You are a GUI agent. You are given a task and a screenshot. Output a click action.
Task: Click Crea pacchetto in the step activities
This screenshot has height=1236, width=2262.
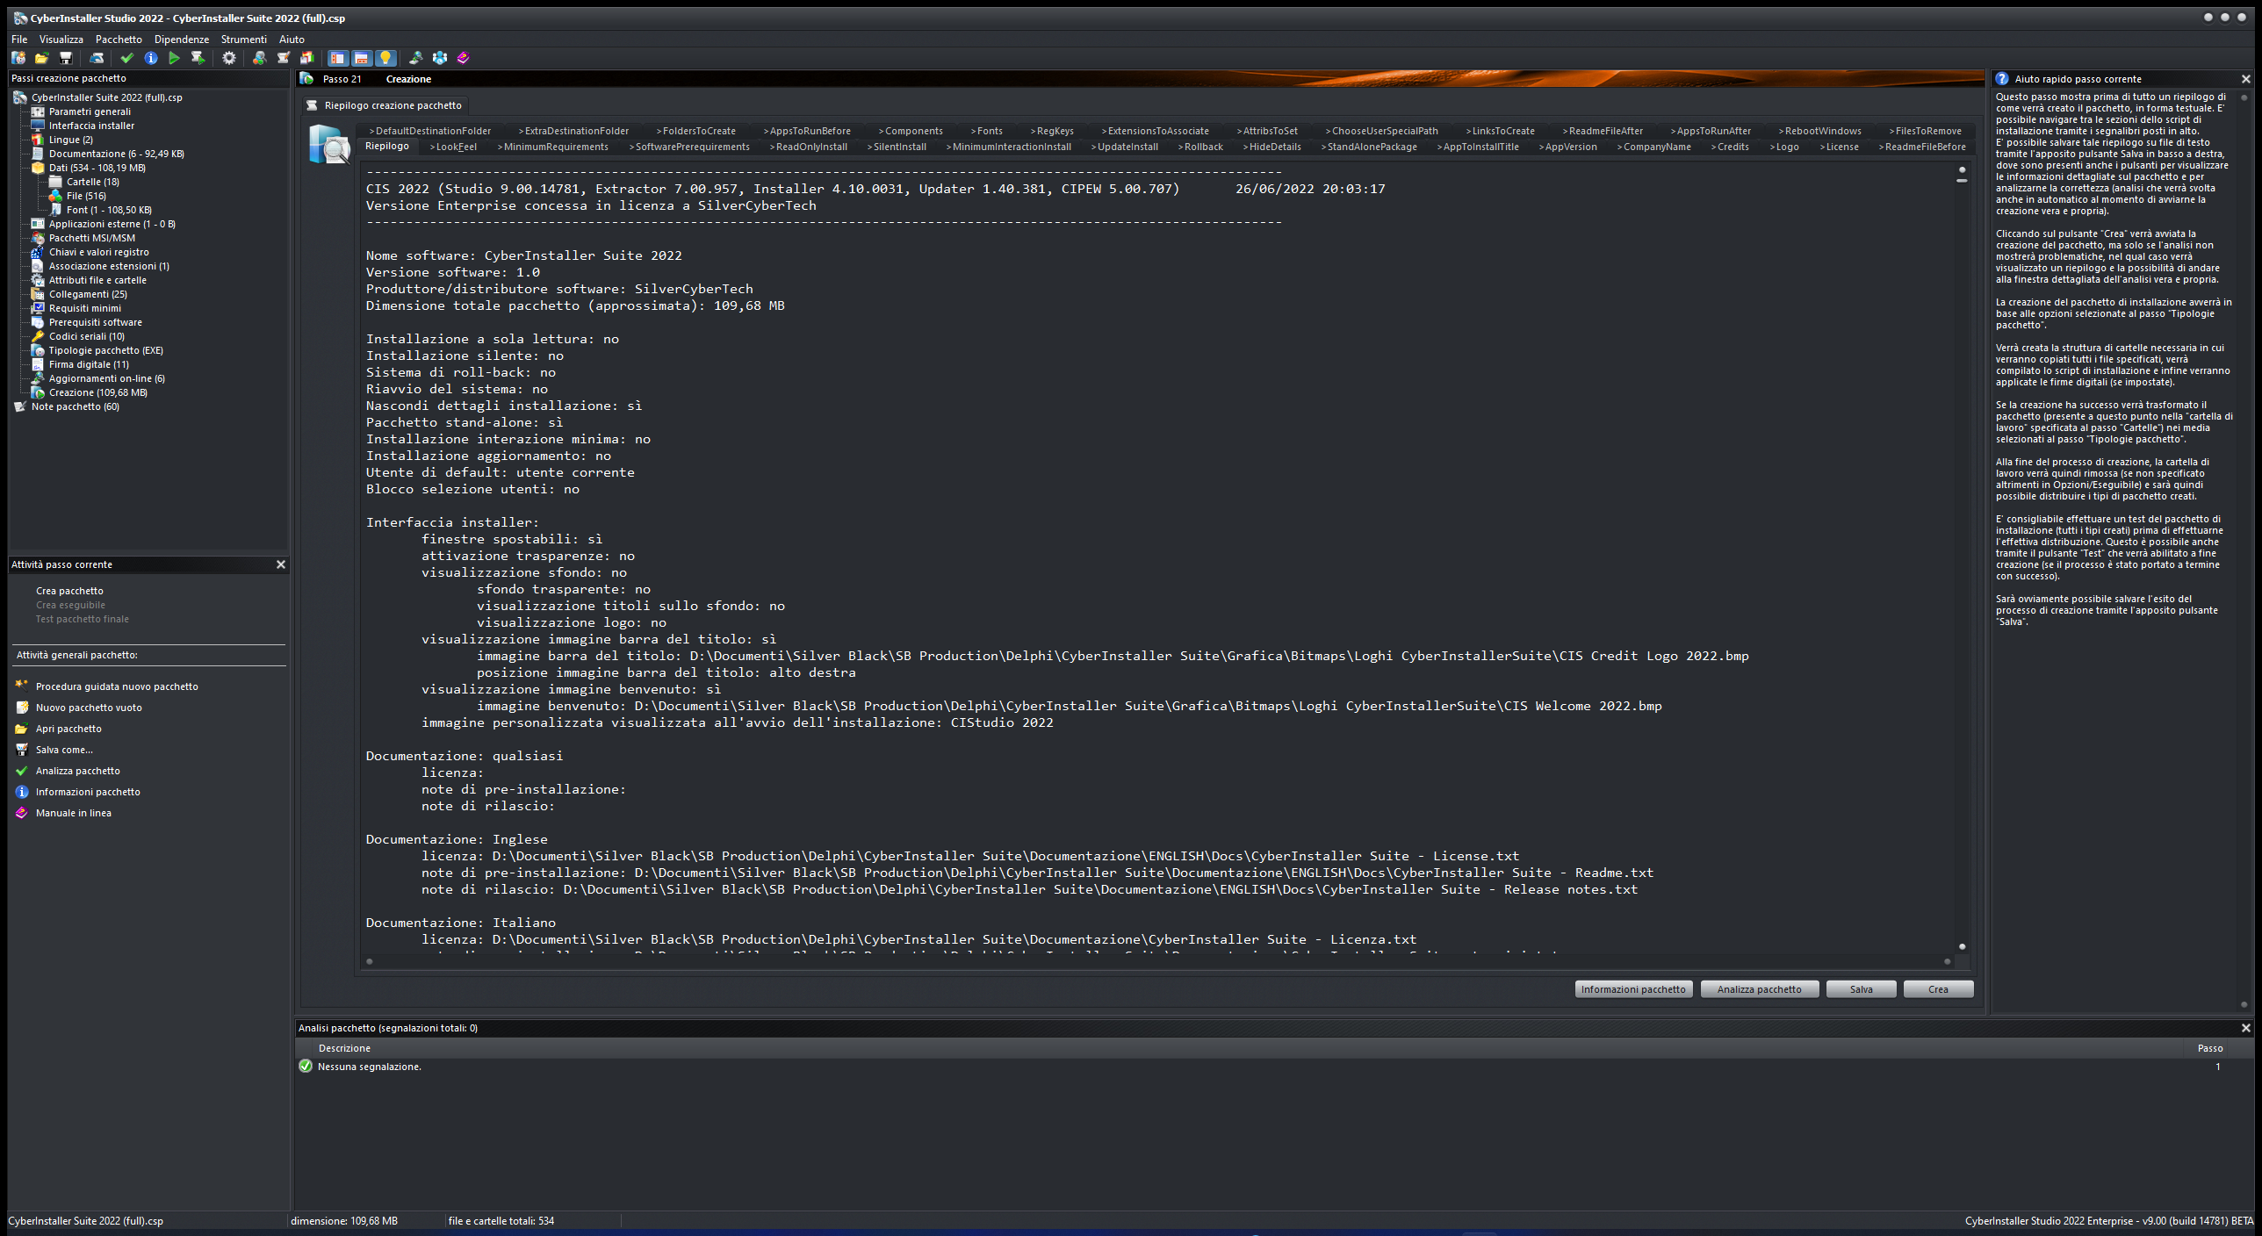pyautogui.click(x=69, y=591)
